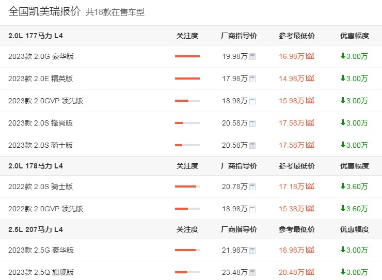Click calculator icon for 2023款 2.0GVP 领先版
This screenshot has width=382, height=280.
(x=252, y=101)
